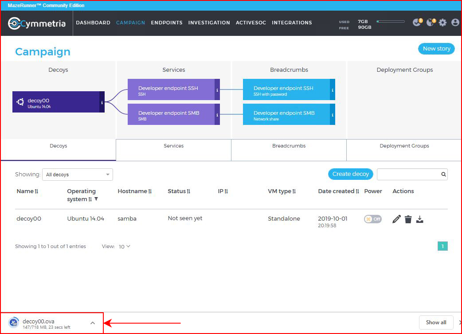This screenshot has height=334, width=462.
Task: Switch to the Deployment Groups tab
Action: (x=404, y=150)
